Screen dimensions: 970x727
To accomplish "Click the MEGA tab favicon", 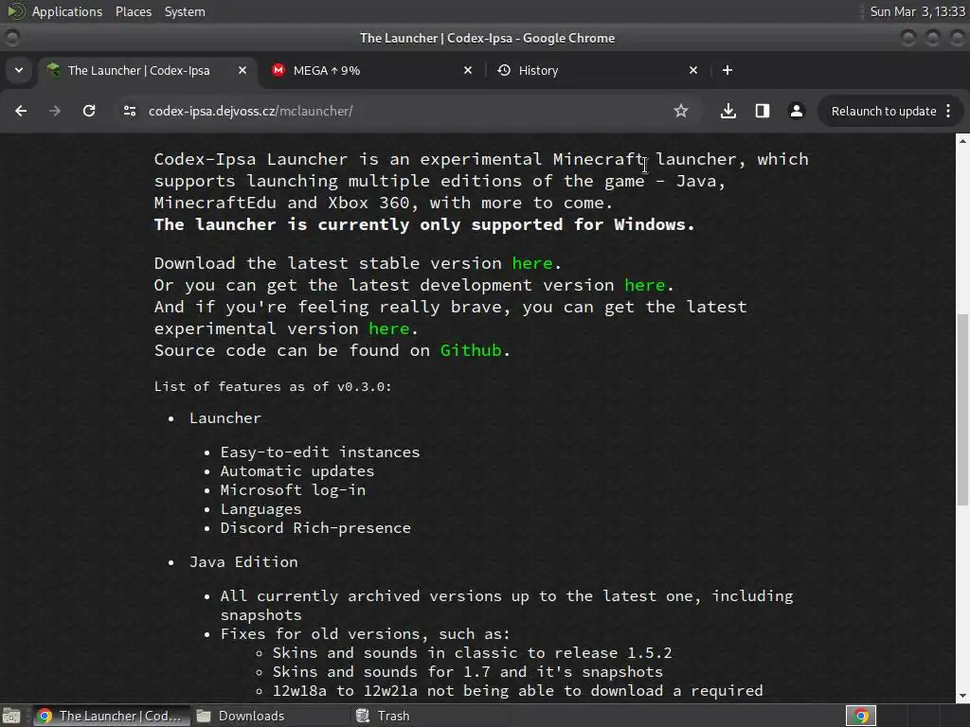I will pos(278,70).
